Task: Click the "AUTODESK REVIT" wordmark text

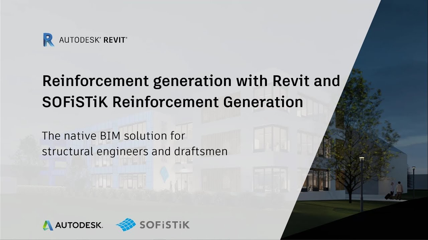Action: click(93, 40)
